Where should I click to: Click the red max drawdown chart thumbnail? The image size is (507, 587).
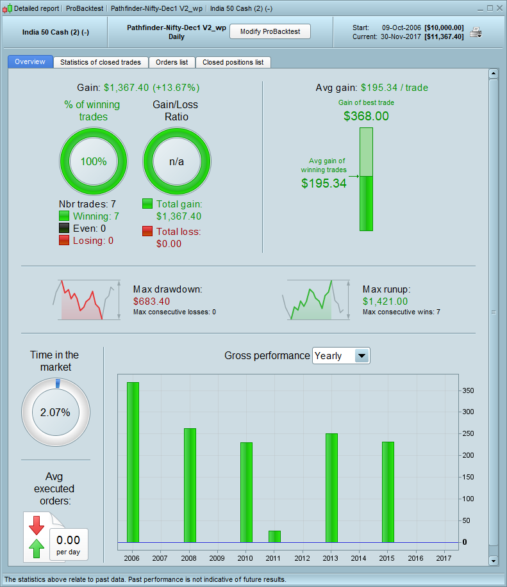point(87,300)
